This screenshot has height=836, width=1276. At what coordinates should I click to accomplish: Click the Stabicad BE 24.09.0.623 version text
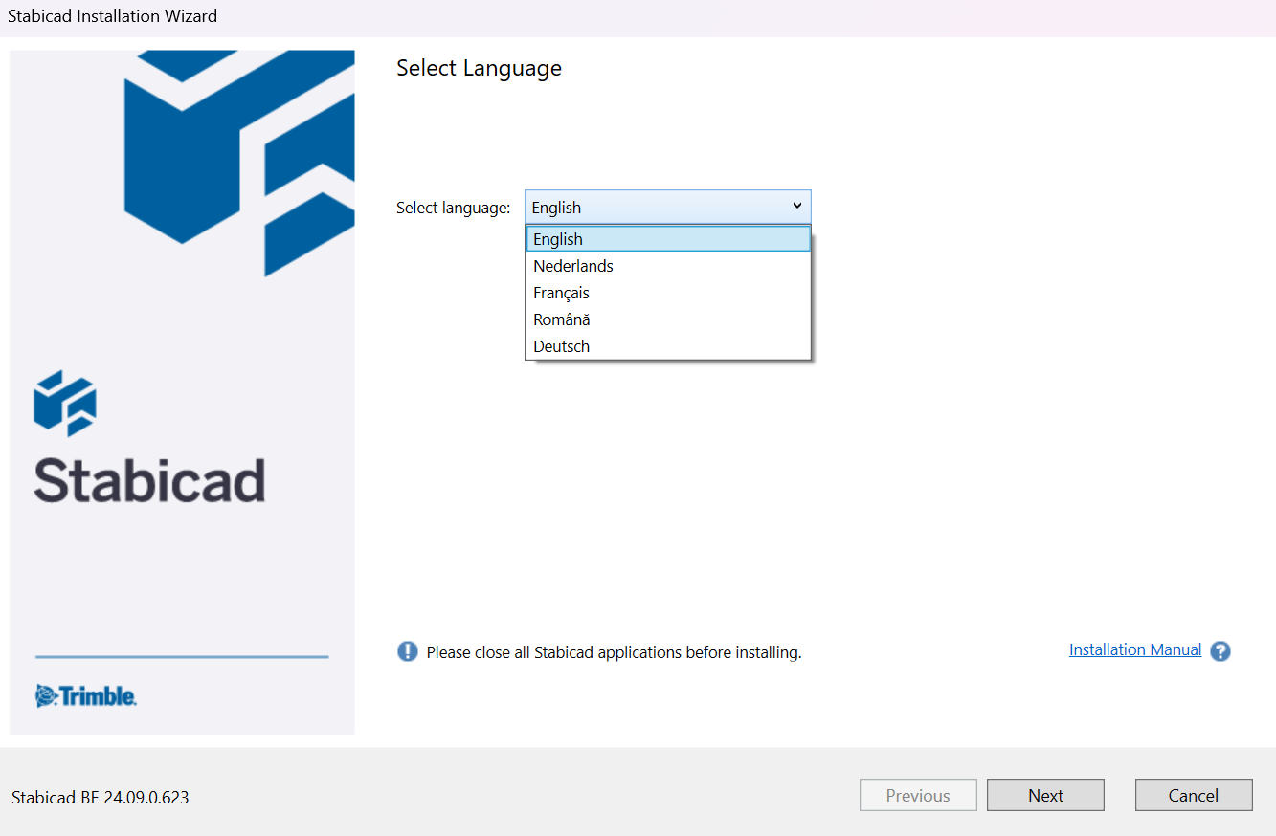point(101,797)
